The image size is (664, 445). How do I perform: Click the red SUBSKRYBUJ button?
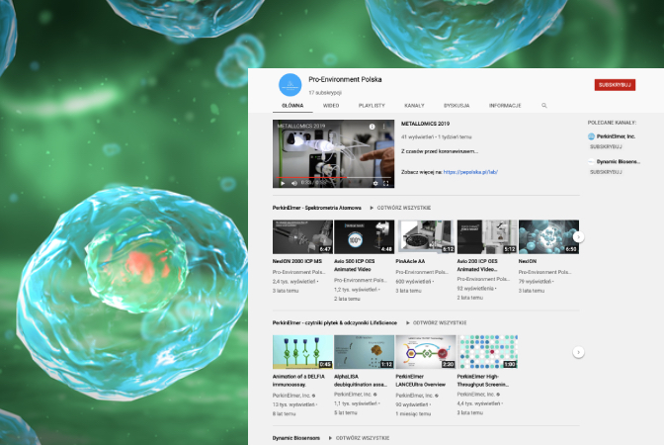(615, 85)
